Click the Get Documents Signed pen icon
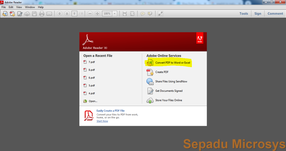 click(150, 91)
